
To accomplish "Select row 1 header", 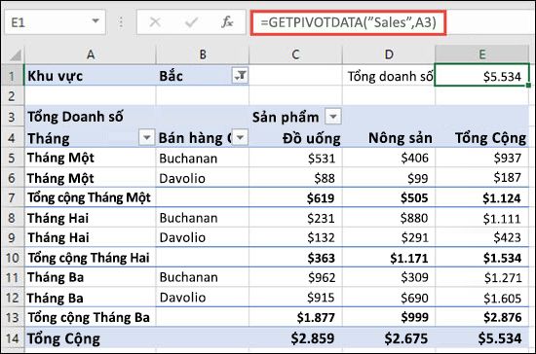I will tap(13, 76).
